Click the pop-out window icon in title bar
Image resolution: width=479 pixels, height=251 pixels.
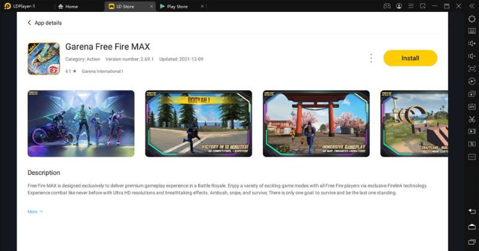pos(423,6)
